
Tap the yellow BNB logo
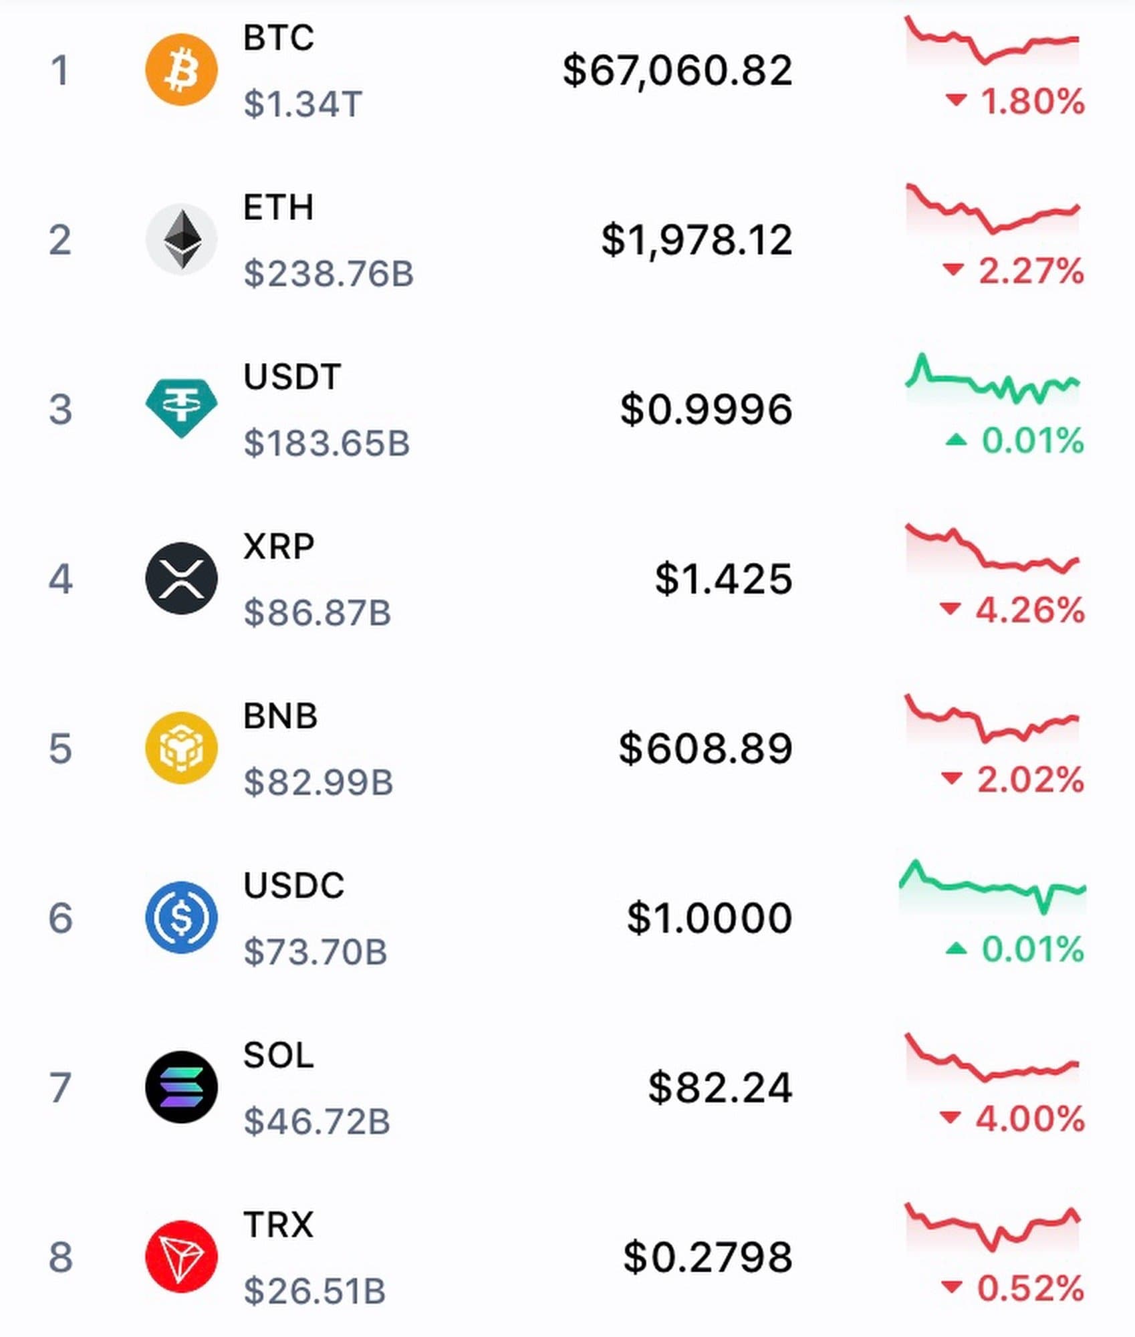click(181, 747)
